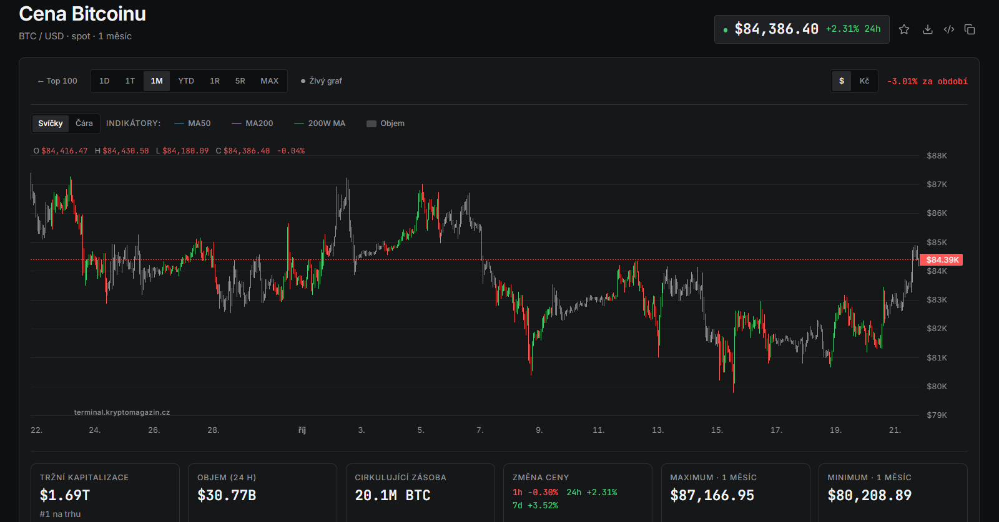The width and height of the screenshot is (999, 522).
Task: Click the Tržní kapitalizace $1.69T value
Action: [x=65, y=495]
